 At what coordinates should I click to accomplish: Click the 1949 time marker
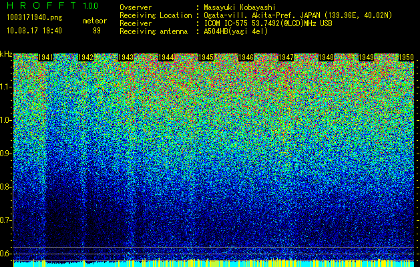click(367, 57)
